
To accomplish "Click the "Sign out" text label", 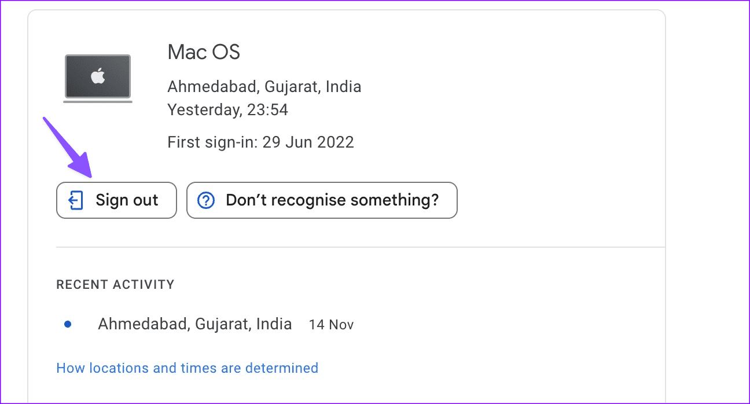I will click(x=127, y=201).
